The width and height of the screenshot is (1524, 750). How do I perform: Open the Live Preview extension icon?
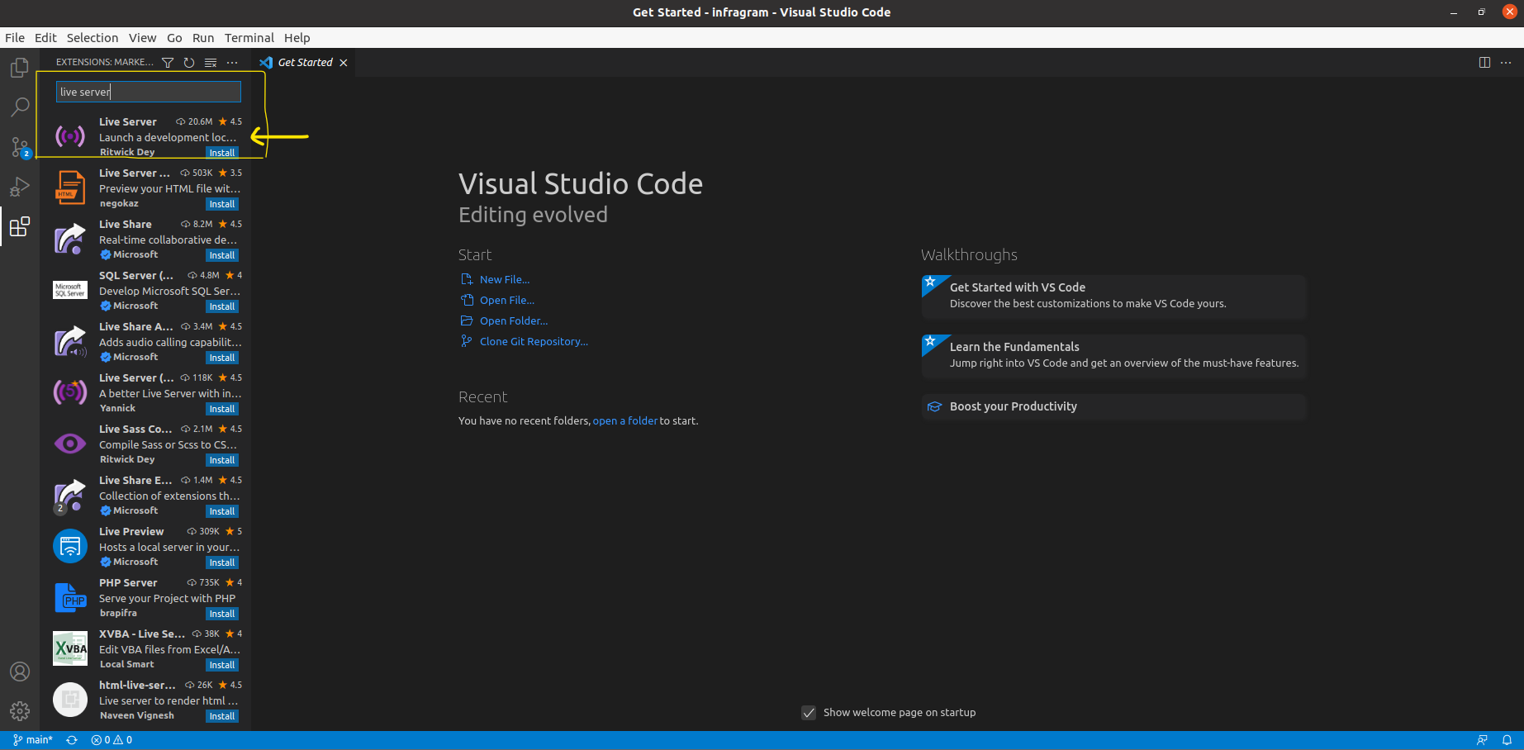pos(70,546)
